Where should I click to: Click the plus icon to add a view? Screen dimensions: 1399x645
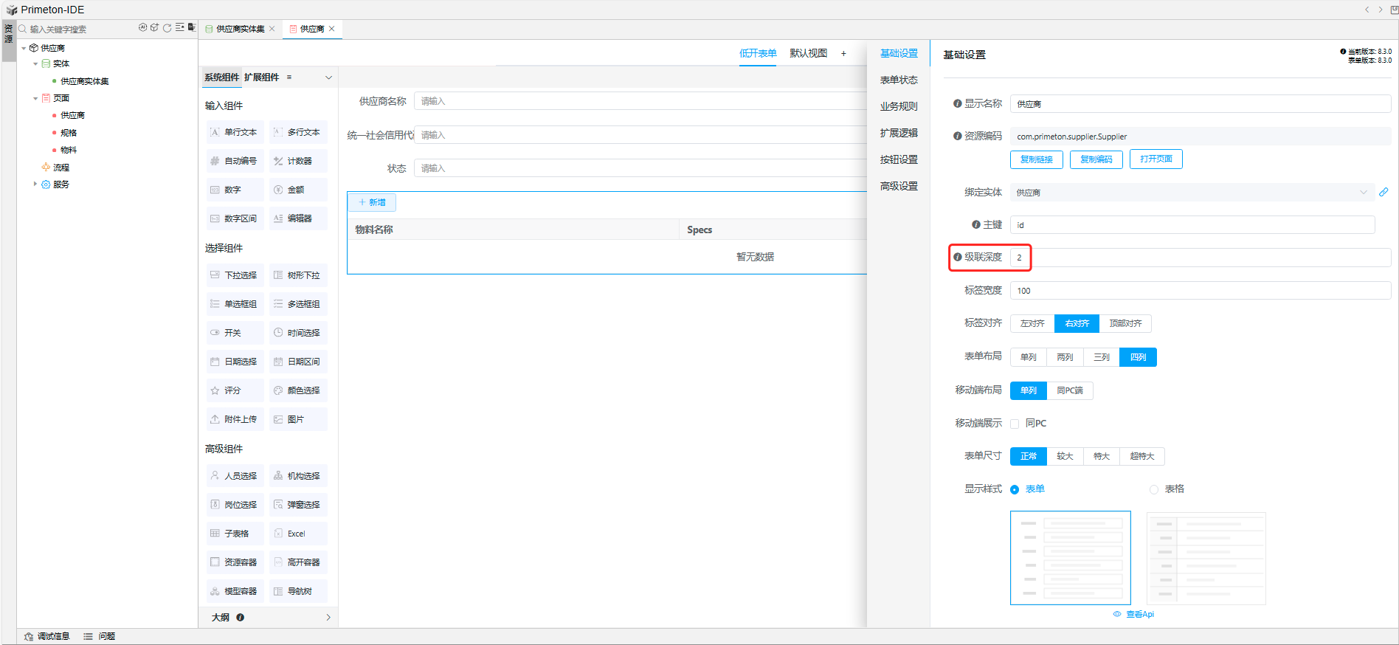[x=843, y=53]
